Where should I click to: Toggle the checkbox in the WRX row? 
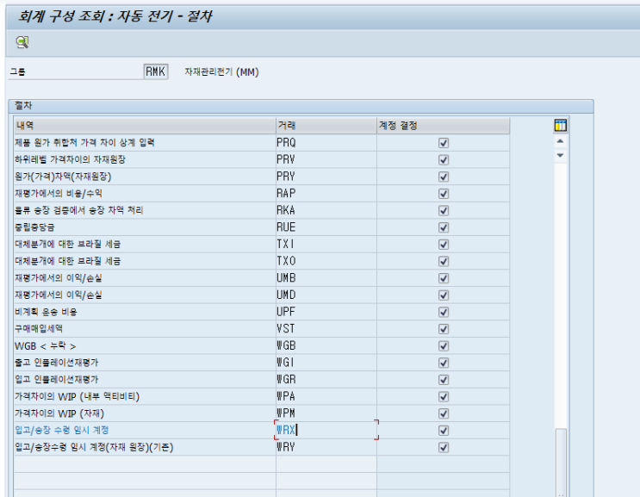[444, 431]
